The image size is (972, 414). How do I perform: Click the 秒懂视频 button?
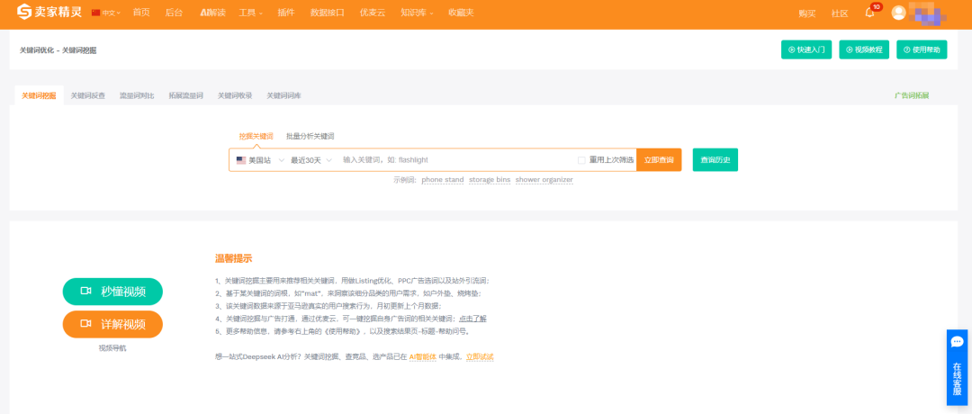(112, 292)
